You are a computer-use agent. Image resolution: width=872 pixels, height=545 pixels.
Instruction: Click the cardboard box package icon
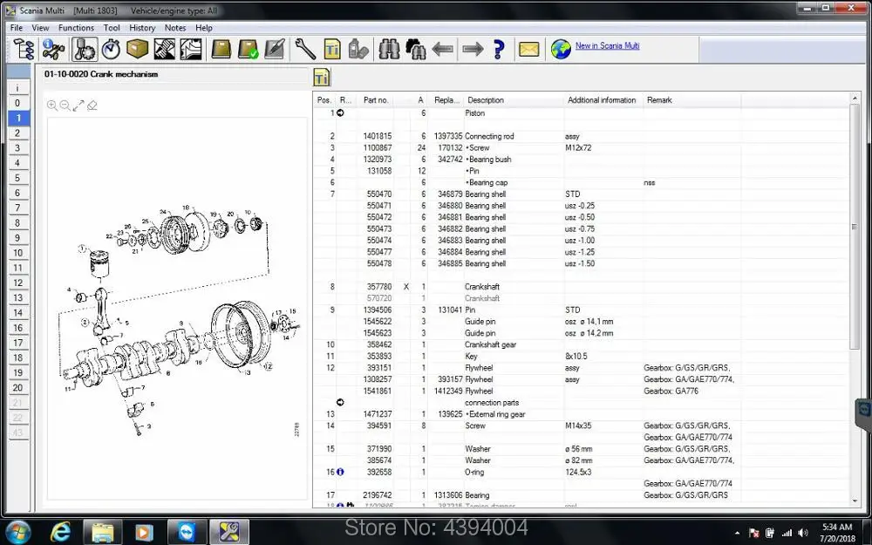[137, 49]
